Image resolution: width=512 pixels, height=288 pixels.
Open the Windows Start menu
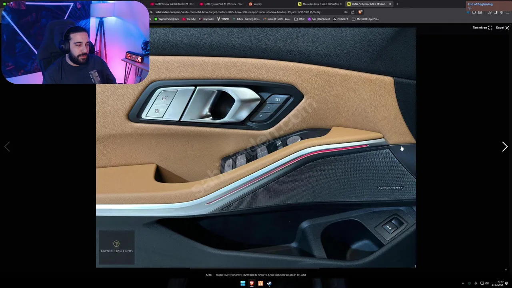coord(243,283)
